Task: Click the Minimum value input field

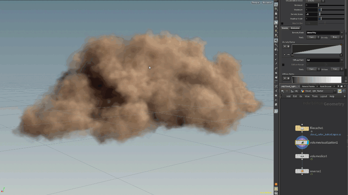Action: 311,5
